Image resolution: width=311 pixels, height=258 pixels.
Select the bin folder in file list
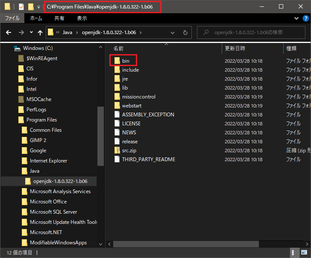tap(125, 61)
